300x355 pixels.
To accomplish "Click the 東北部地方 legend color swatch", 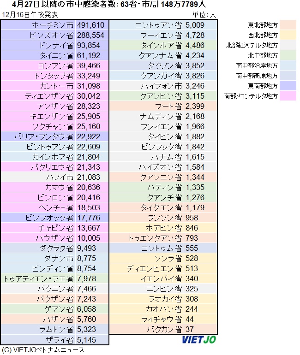I will (x=288, y=25).
